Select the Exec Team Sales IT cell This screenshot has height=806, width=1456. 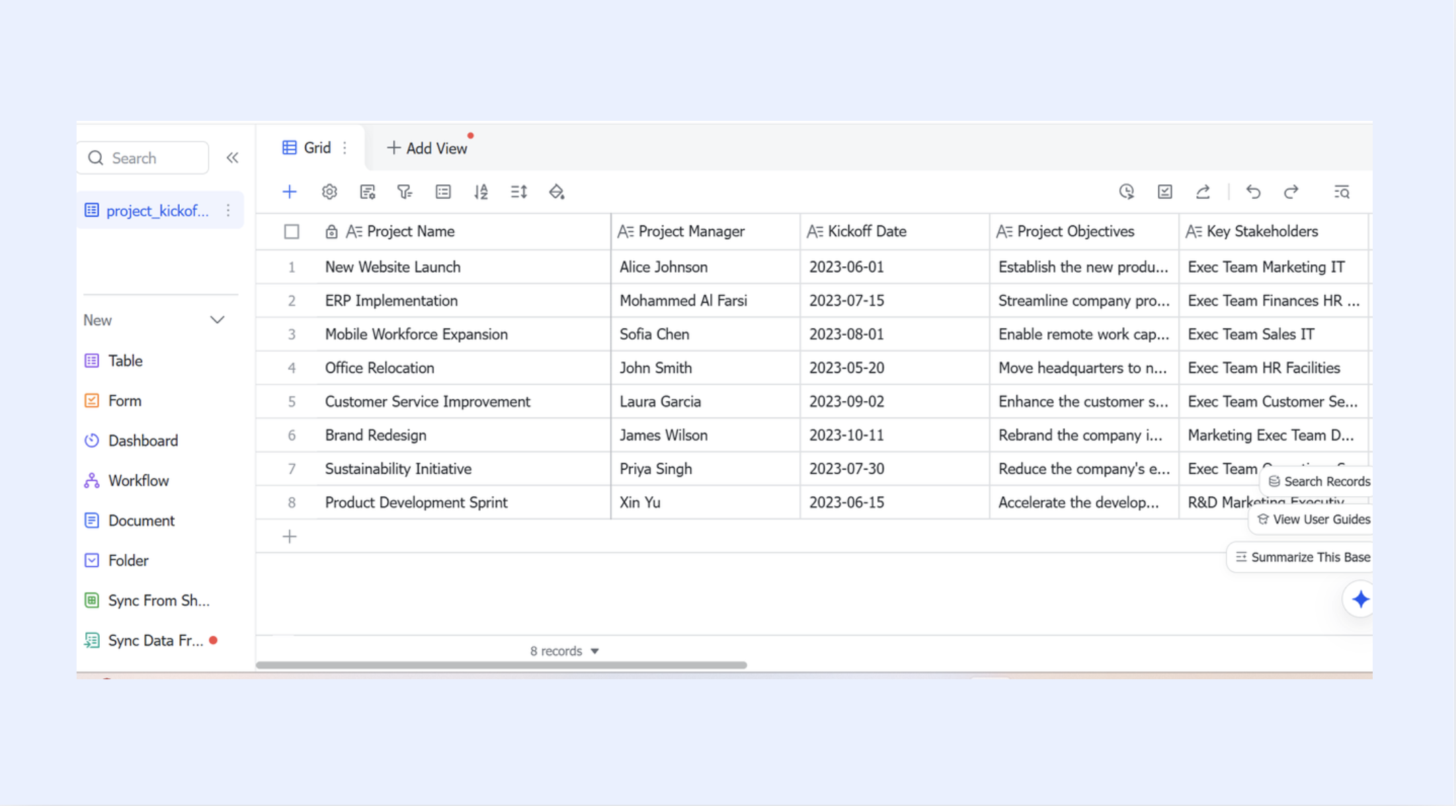1274,334
